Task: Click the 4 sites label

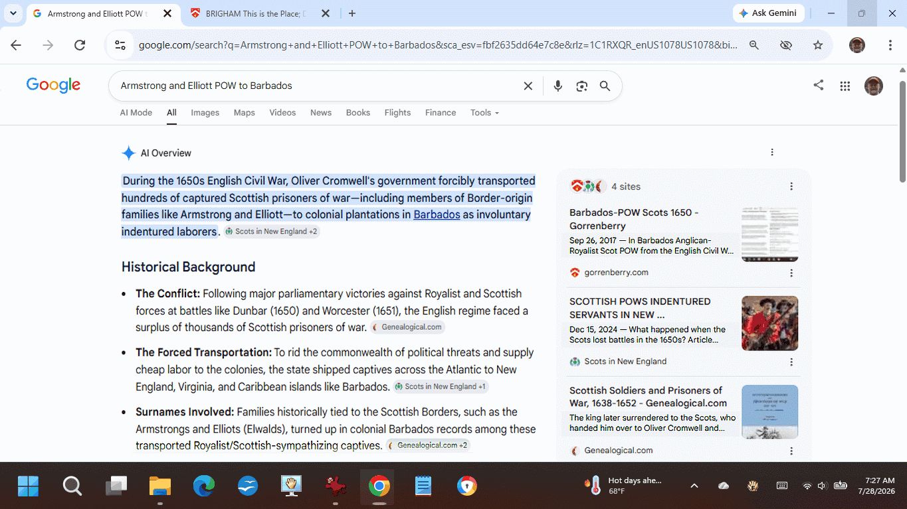Action: 626,186
